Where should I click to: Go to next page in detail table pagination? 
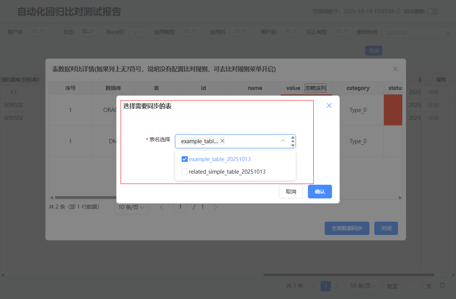216,207
